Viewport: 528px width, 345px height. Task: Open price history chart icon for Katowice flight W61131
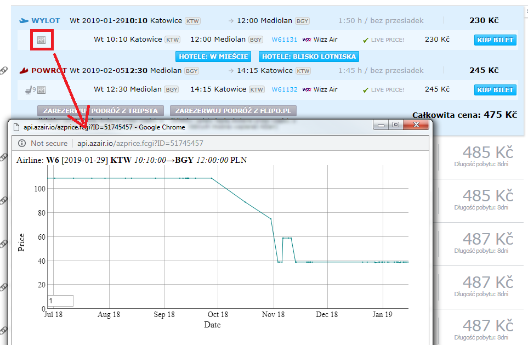tap(42, 40)
